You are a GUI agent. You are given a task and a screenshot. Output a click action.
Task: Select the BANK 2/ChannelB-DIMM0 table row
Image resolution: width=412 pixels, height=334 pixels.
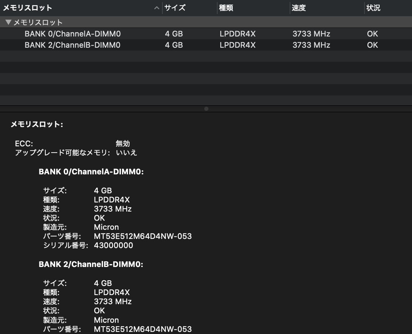click(72, 45)
